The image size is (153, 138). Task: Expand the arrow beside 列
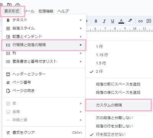coord(81,53)
